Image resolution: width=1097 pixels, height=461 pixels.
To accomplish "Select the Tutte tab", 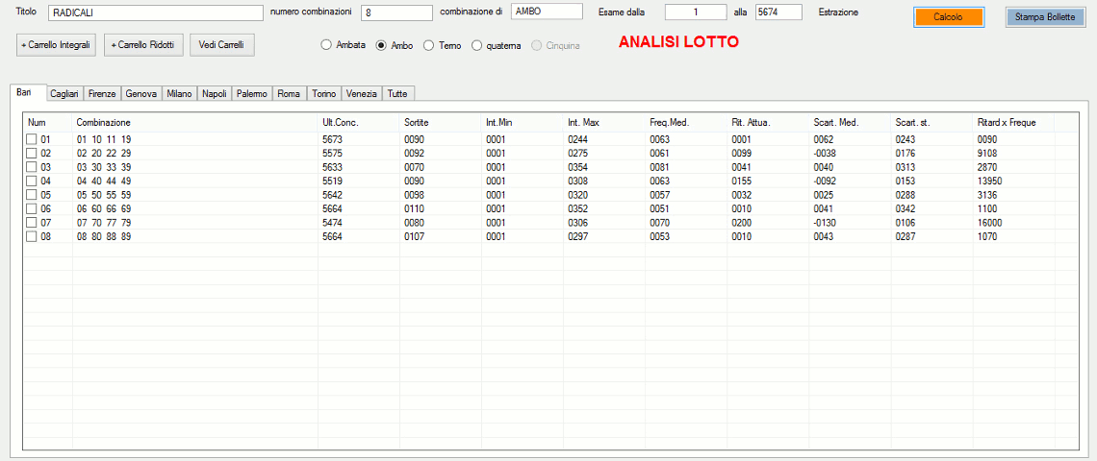I will (x=397, y=93).
